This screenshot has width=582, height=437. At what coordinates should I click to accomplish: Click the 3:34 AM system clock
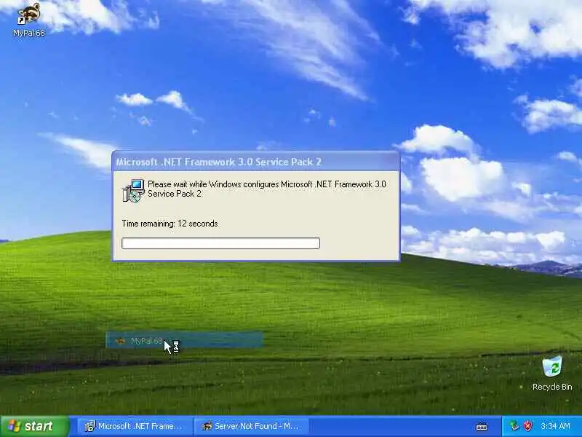tap(555, 426)
